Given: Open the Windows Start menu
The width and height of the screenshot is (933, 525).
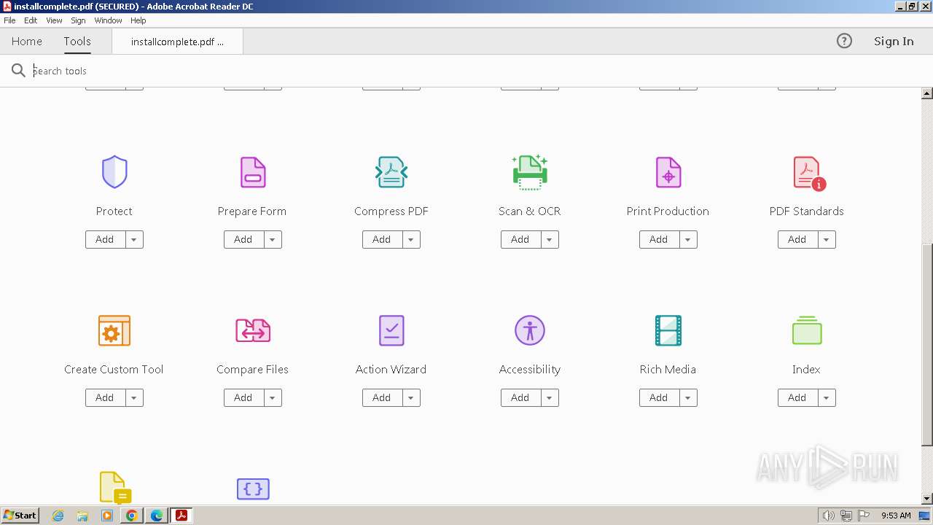Looking at the screenshot, I should coord(20,516).
